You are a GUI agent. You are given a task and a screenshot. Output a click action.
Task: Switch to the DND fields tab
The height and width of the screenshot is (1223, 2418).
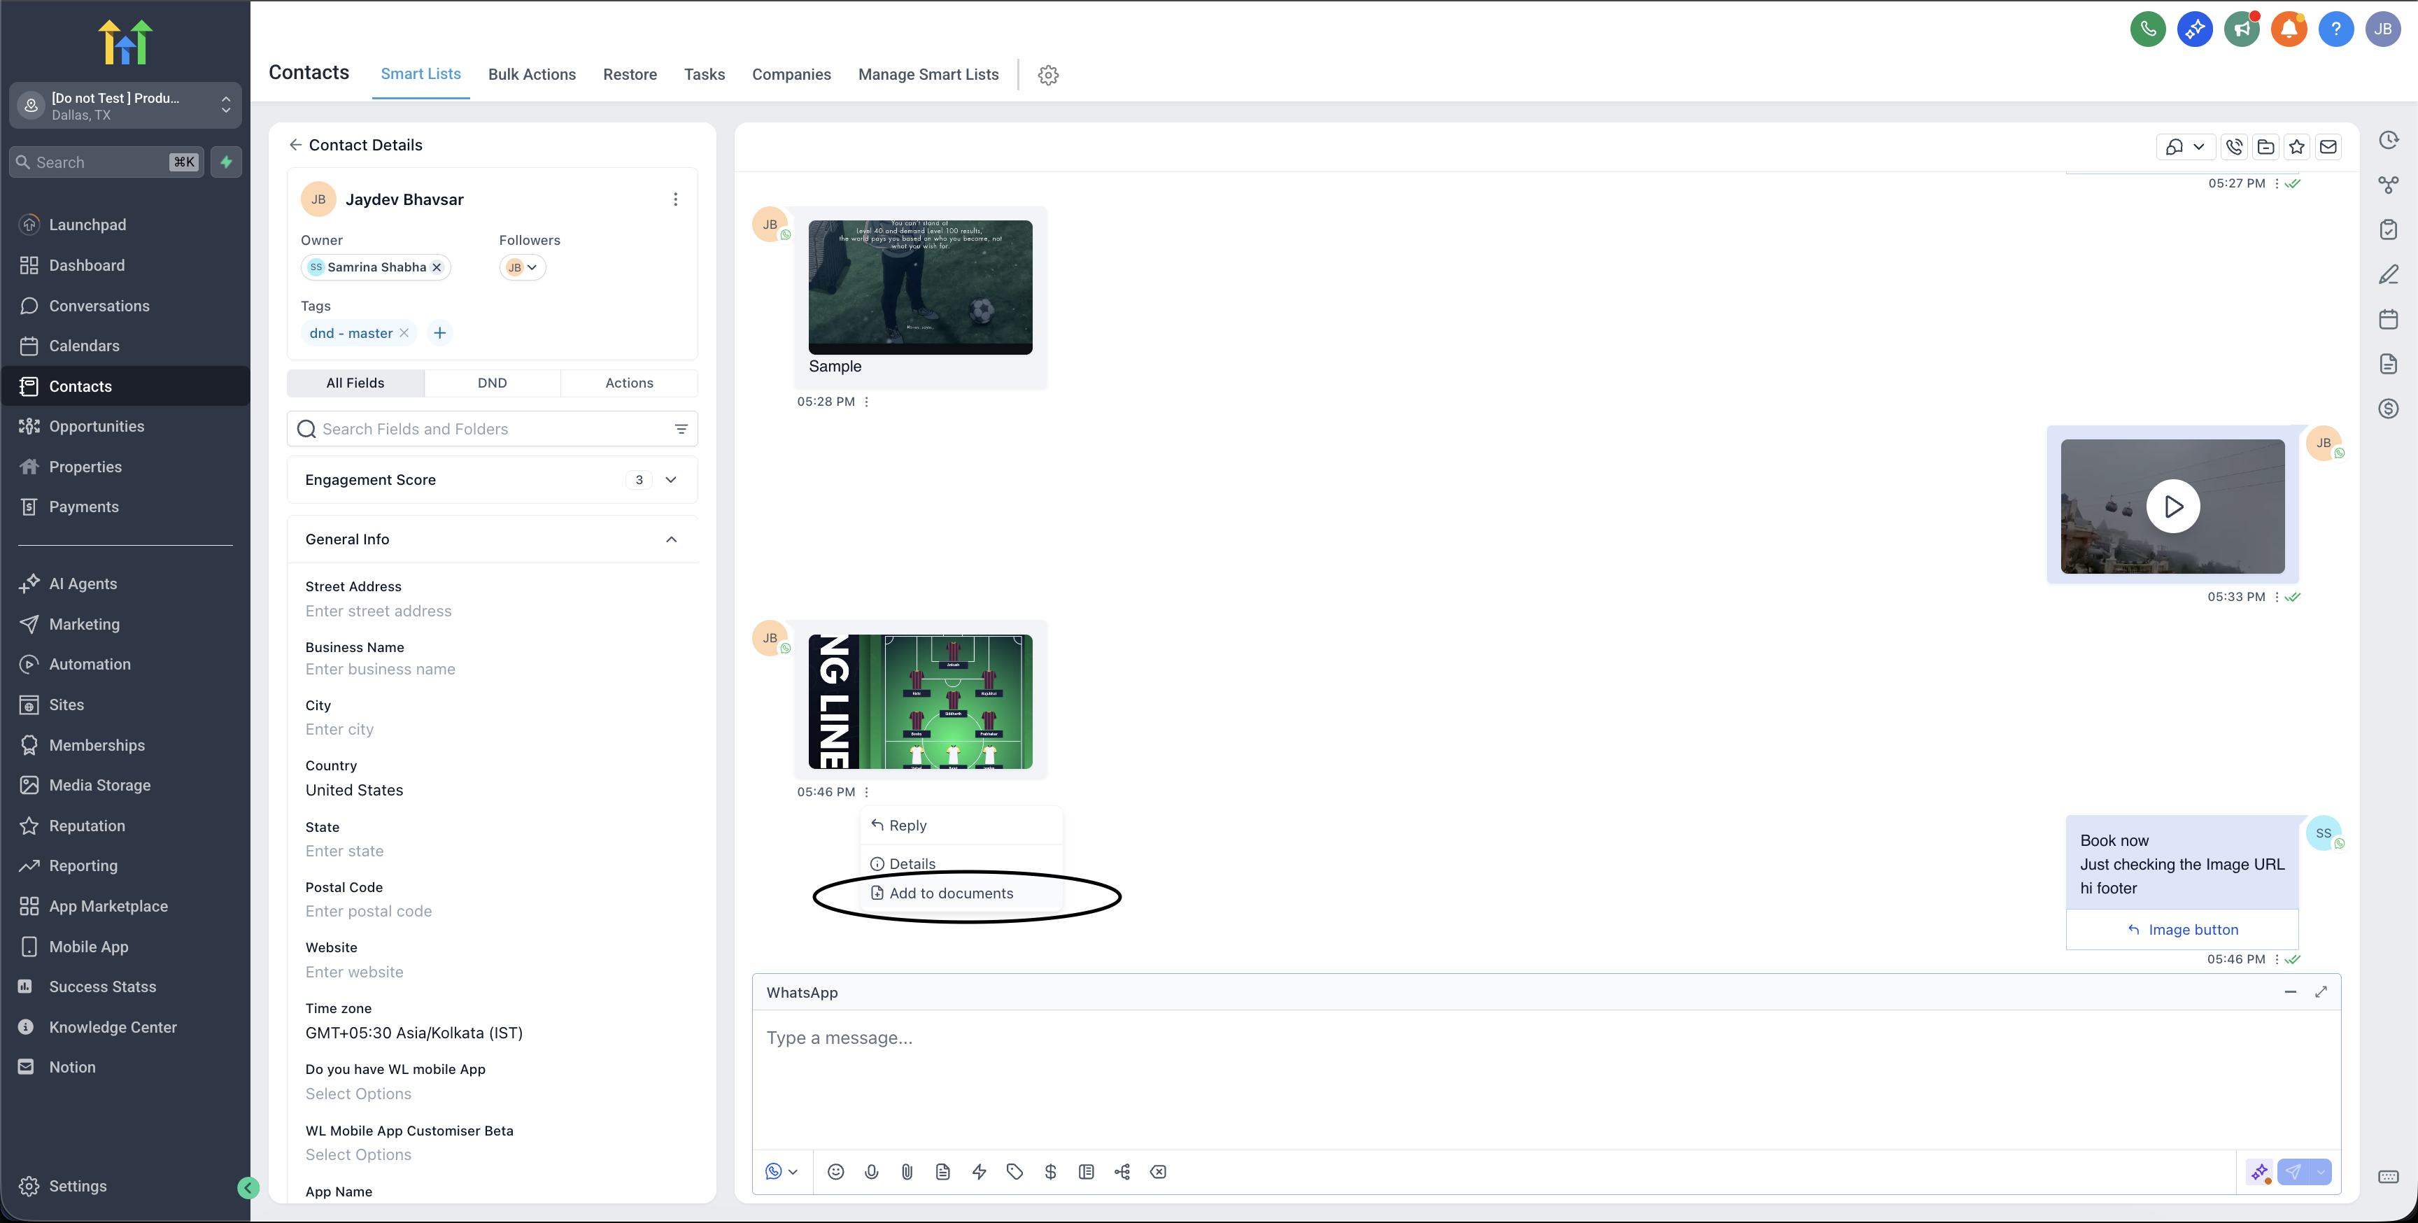[x=492, y=383]
